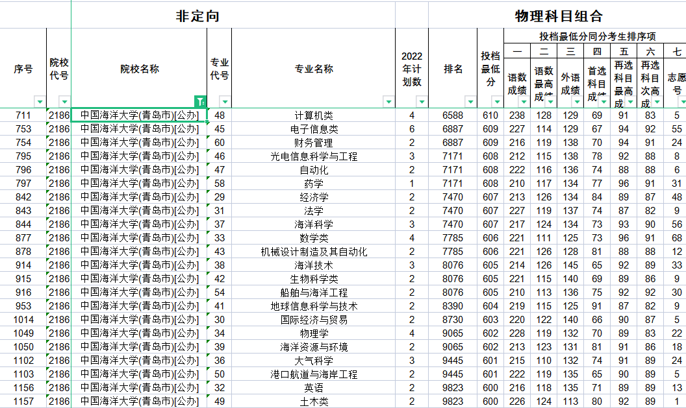686x408 pixels.
Task: Select the 计算机类 major cell
Action: pos(313,115)
